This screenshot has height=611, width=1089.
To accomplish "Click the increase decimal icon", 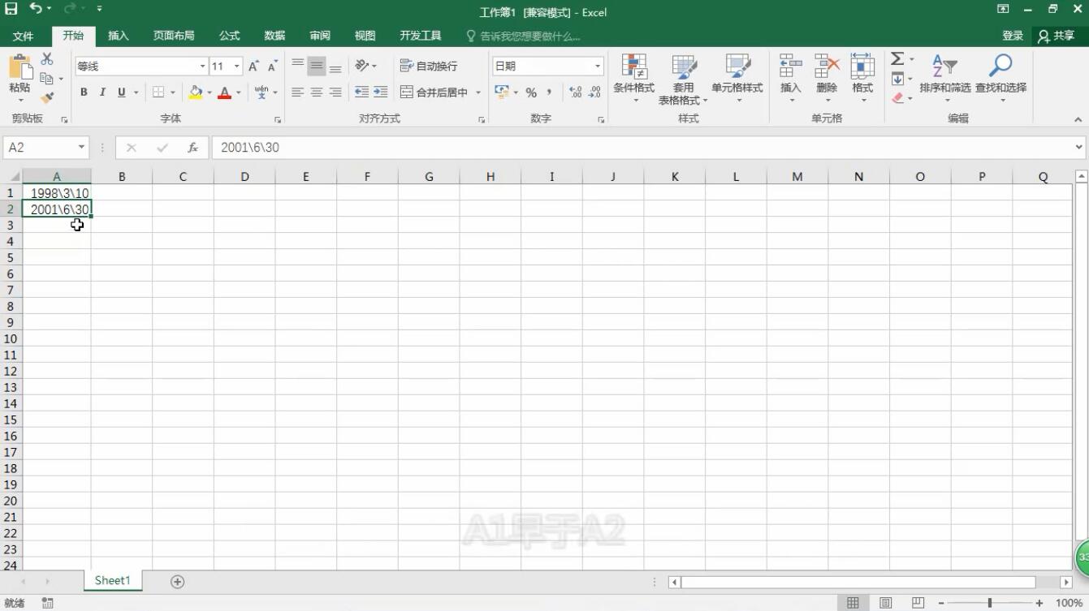I will pyautogui.click(x=576, y=93).
